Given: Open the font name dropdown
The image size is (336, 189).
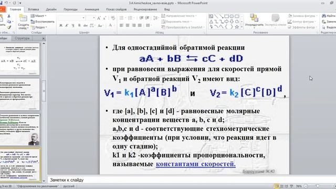Looking at the screenshot, I should pos(83,18).
